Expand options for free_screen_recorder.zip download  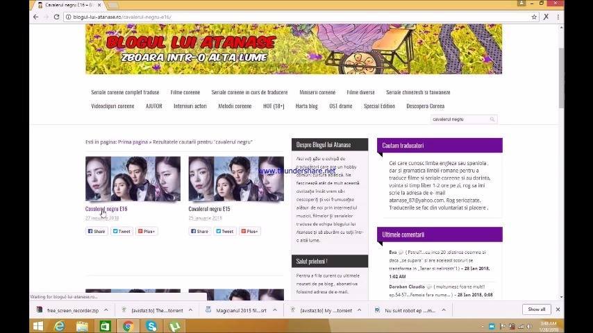pos(106,310)
